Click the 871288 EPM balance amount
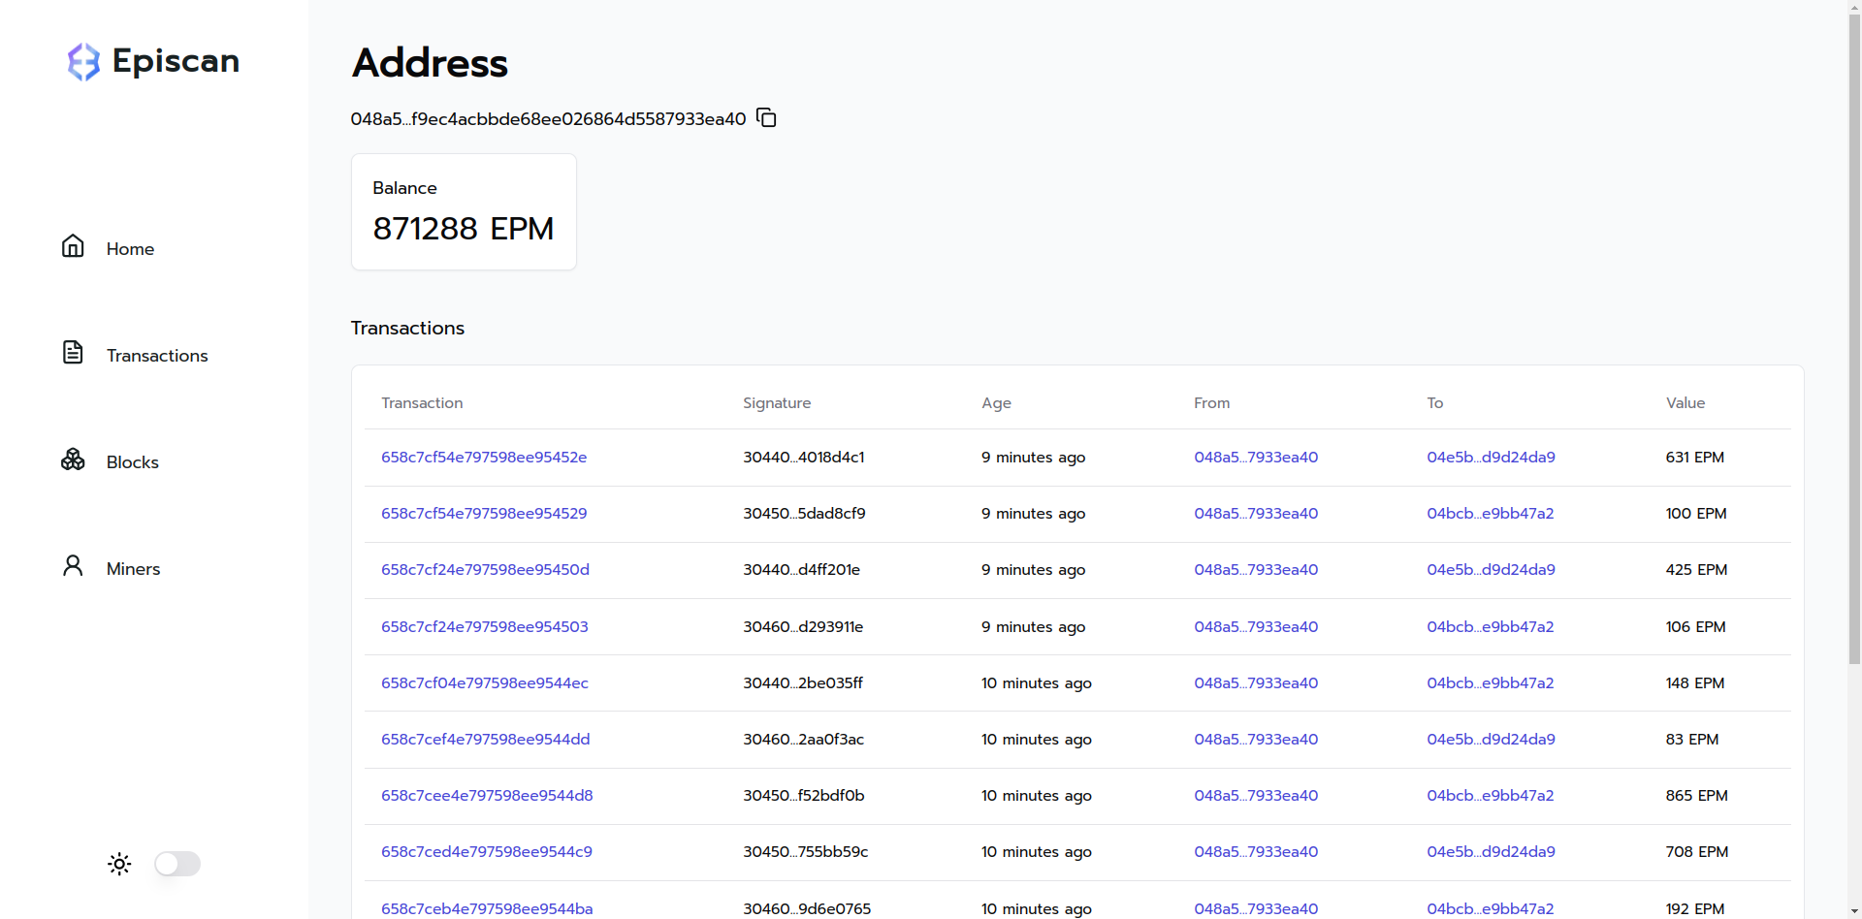 click(x=464, y=229)
